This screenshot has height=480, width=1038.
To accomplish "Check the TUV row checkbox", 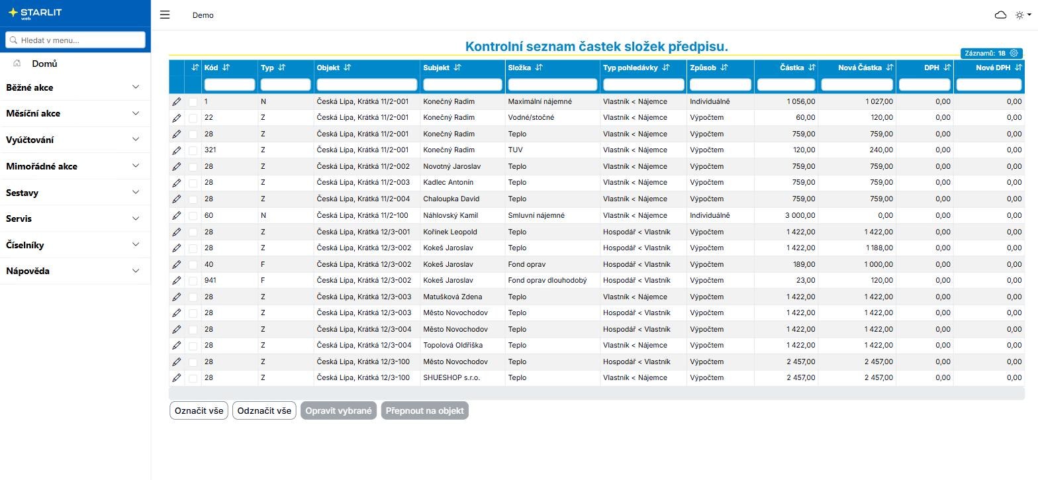I will point(193,150).
